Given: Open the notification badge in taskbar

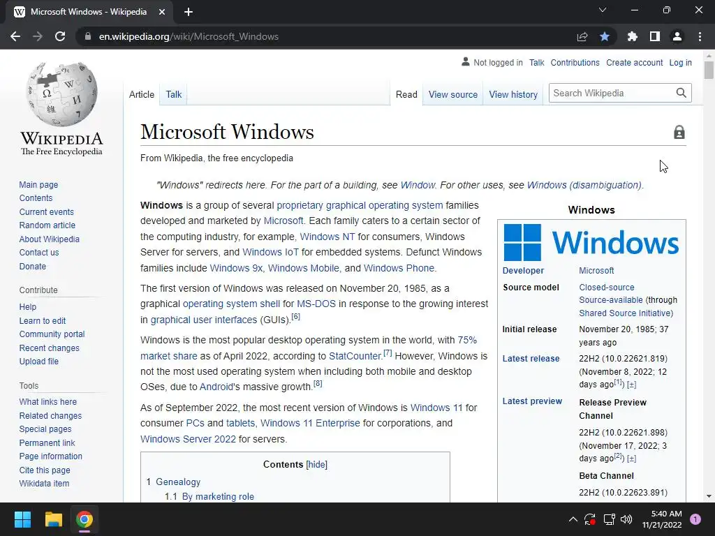Looking at the screenshot, I should click(x=695, y=519).
